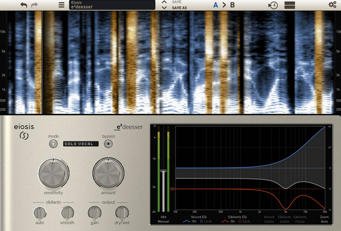Click the undo arrow icon

(23, 5)
